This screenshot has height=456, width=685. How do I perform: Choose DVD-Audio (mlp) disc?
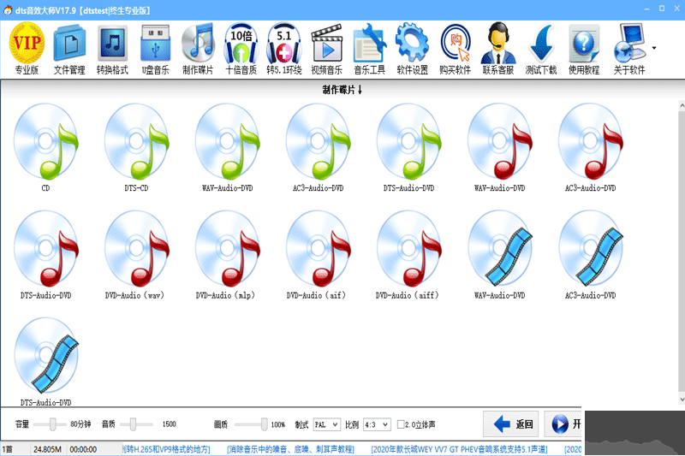[227, 255]
